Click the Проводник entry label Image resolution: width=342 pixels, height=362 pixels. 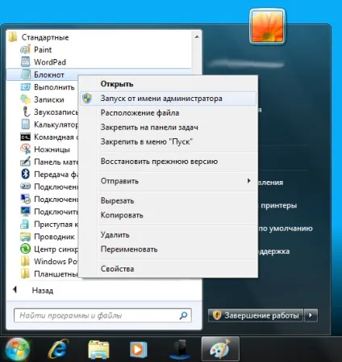click(54, 237)
